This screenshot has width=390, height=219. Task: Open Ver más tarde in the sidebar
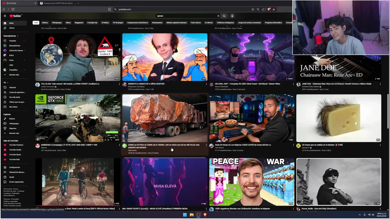click(x=14, y=97)
